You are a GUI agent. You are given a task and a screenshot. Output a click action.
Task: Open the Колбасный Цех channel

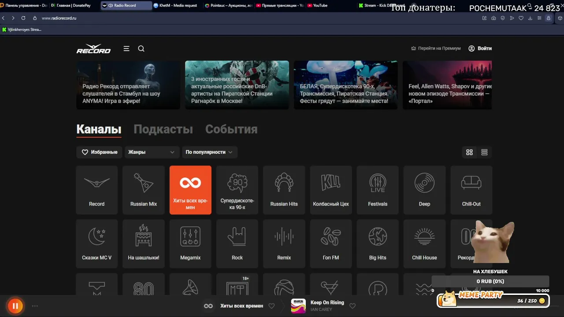(331, 190)
